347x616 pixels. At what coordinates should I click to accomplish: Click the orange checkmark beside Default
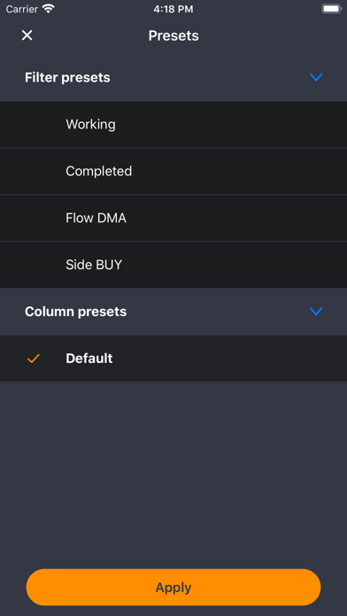[34, 358]
